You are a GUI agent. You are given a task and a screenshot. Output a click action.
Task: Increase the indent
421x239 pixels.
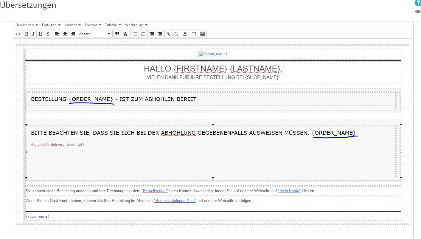160,34
